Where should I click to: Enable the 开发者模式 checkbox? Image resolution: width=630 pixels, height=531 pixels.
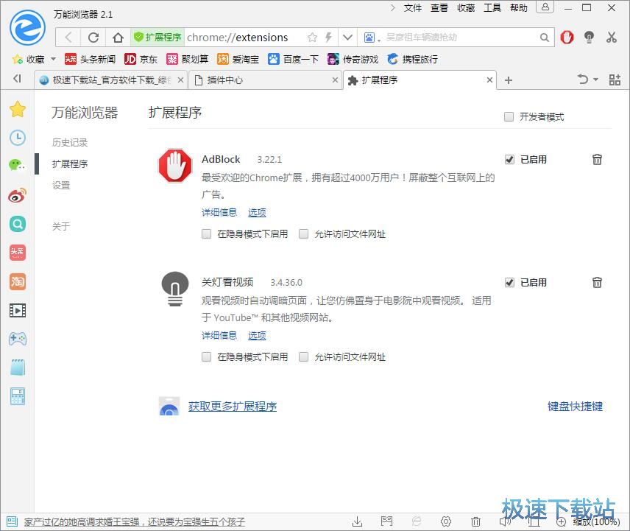click(x=509, y=117)
